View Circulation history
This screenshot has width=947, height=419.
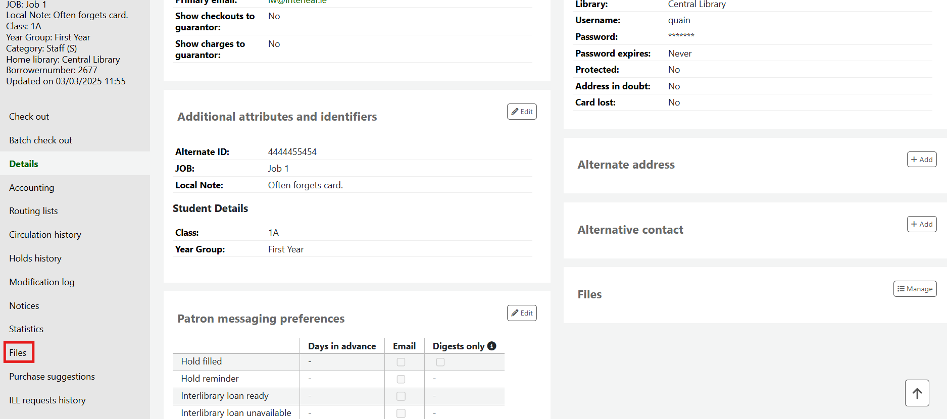pos(45,235)
